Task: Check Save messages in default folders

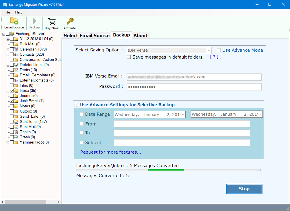Action: [129, 57]
